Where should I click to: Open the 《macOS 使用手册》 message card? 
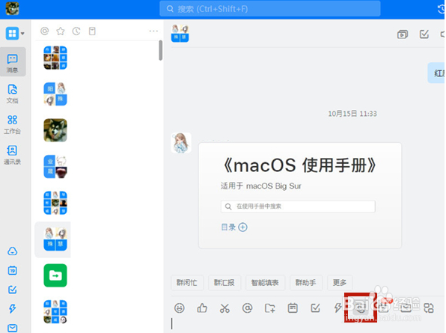pos(300,195)
